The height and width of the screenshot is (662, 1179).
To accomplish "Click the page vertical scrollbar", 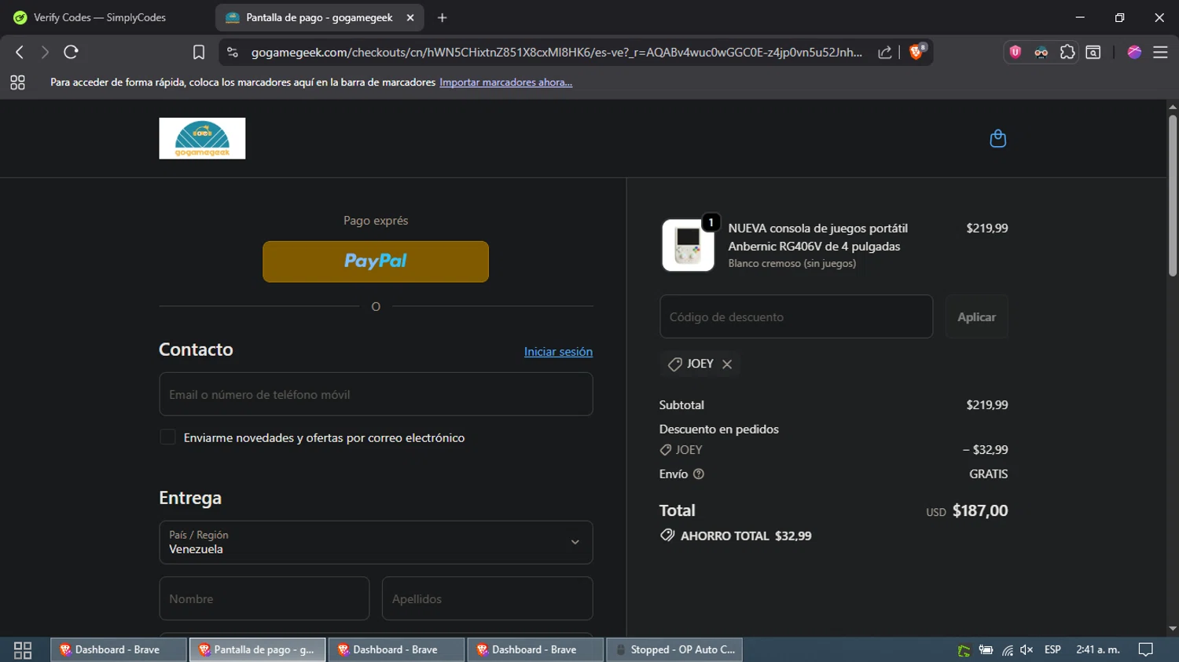I will [1173, 196].
